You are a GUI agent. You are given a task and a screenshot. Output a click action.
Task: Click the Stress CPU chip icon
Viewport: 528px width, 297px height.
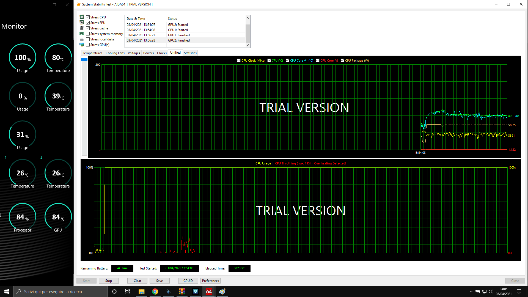tap(82, 17)
